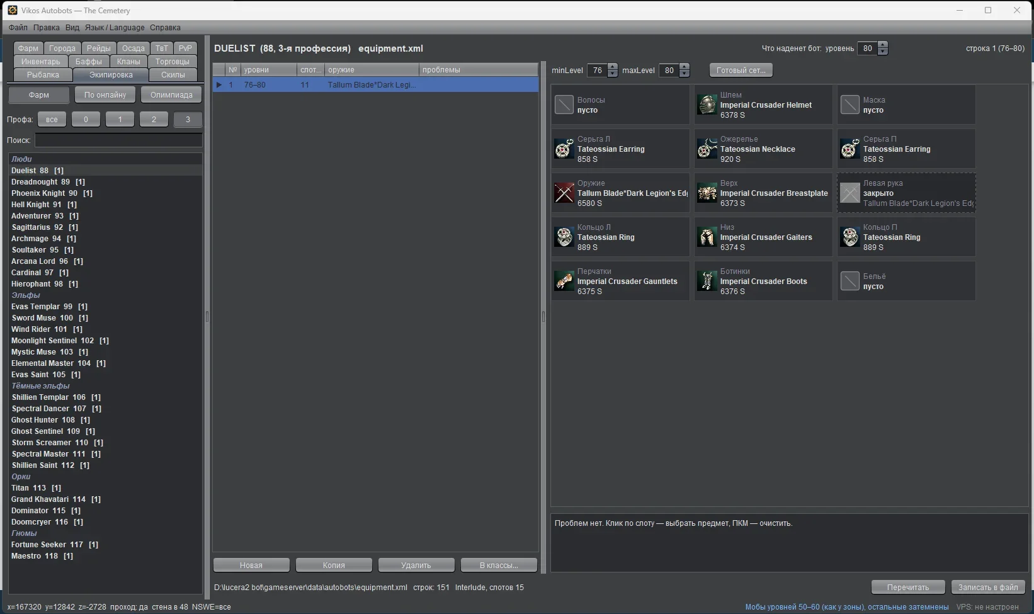This screenshot has width=1034, height=614.
Task: Click the Imperial Crusader Gauntlets icon
Action: (x=564, y=281)
